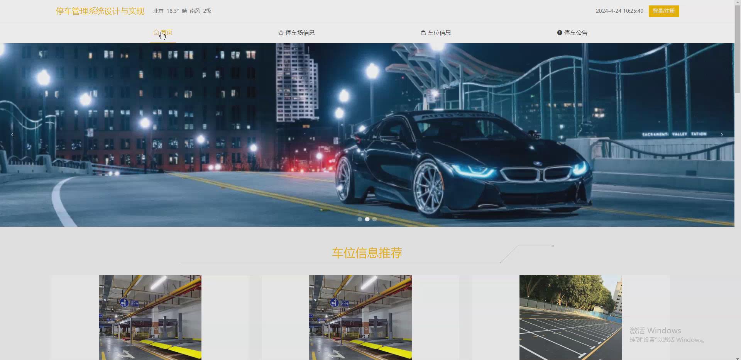Click the BMW car carousel banner
This screenshot has width=741, height=360.
(367, 135)
